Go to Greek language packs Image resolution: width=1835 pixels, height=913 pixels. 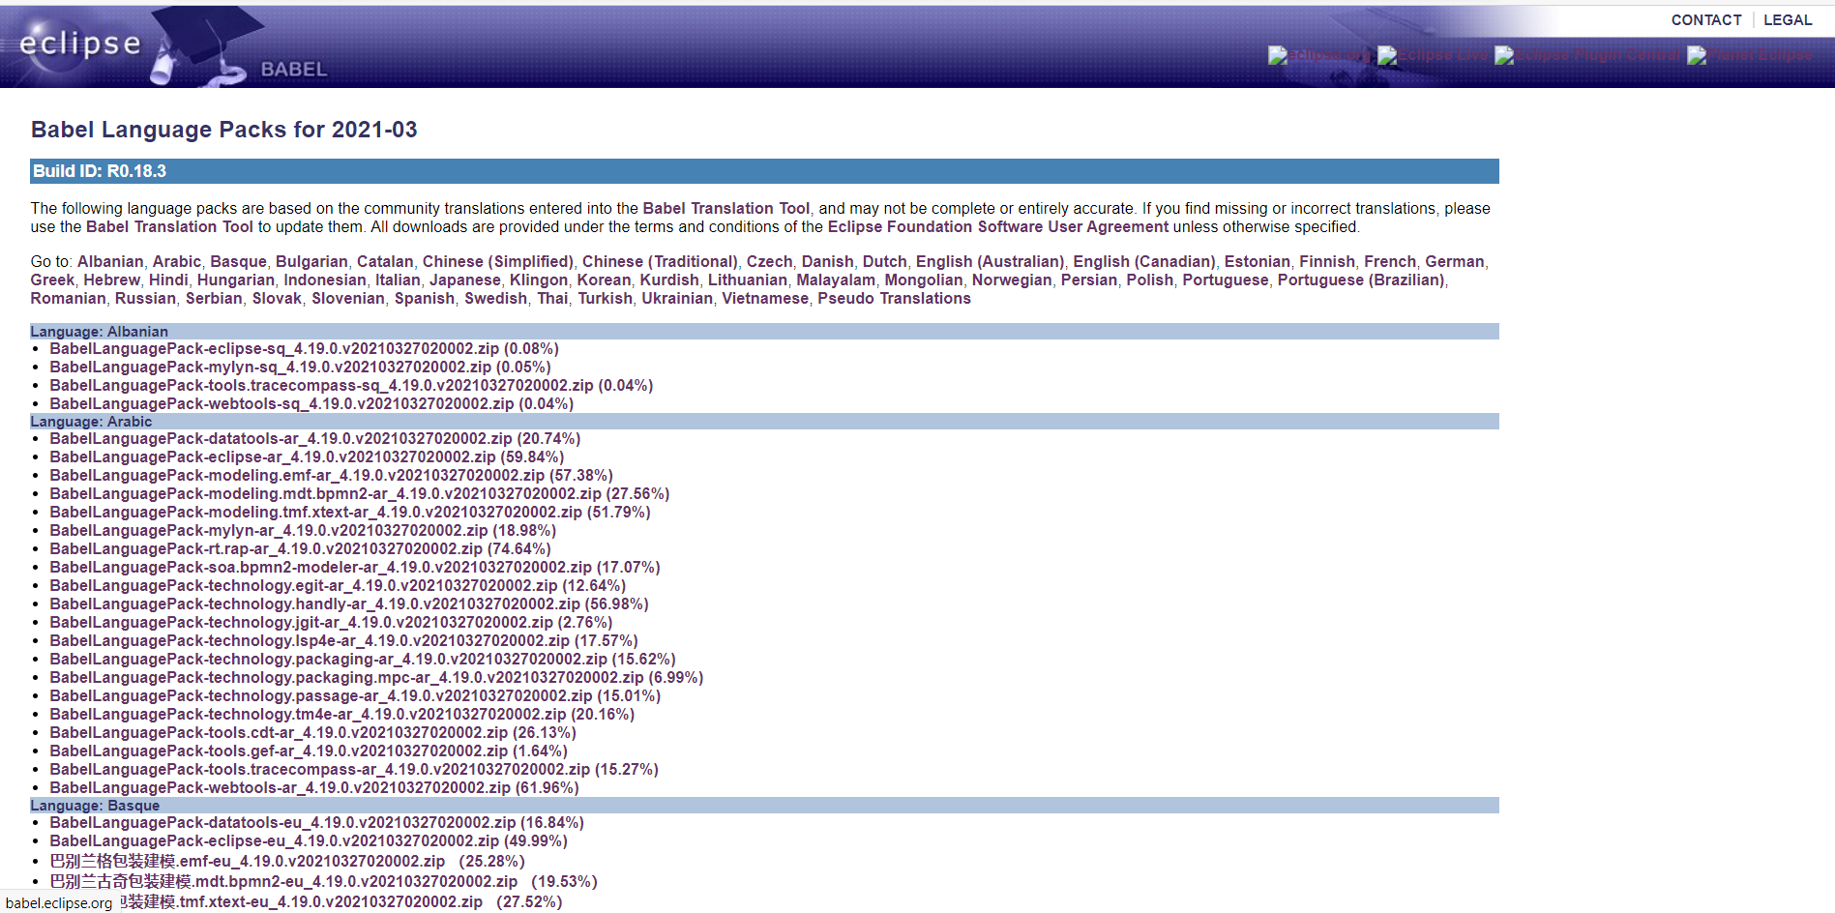click(52, 280)
